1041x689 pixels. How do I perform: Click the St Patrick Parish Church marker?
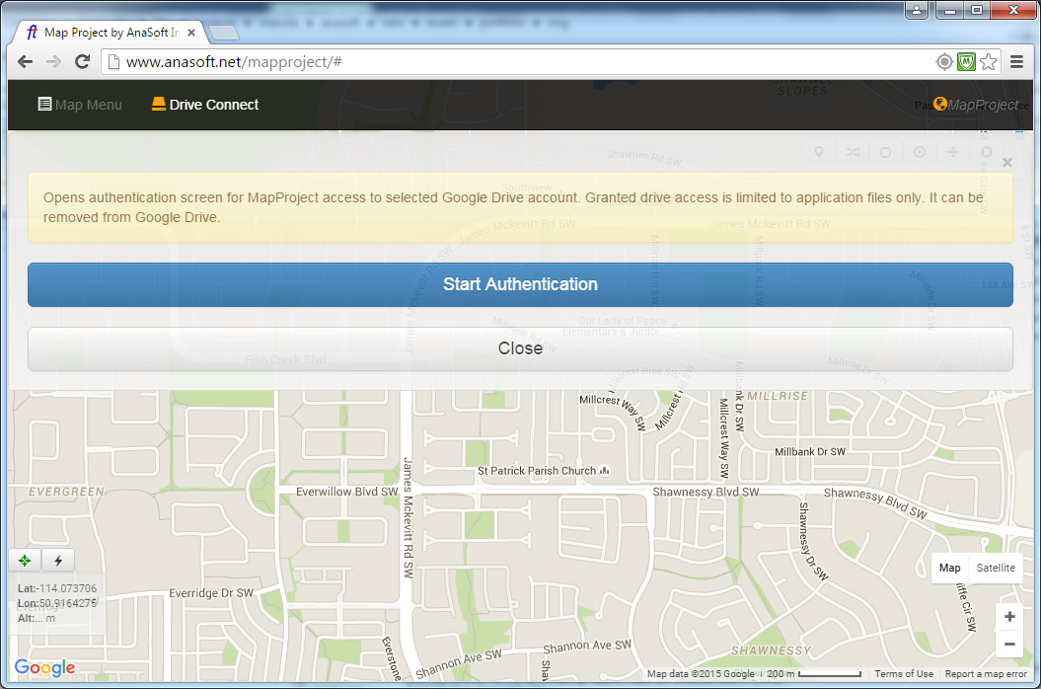(604, 471)
